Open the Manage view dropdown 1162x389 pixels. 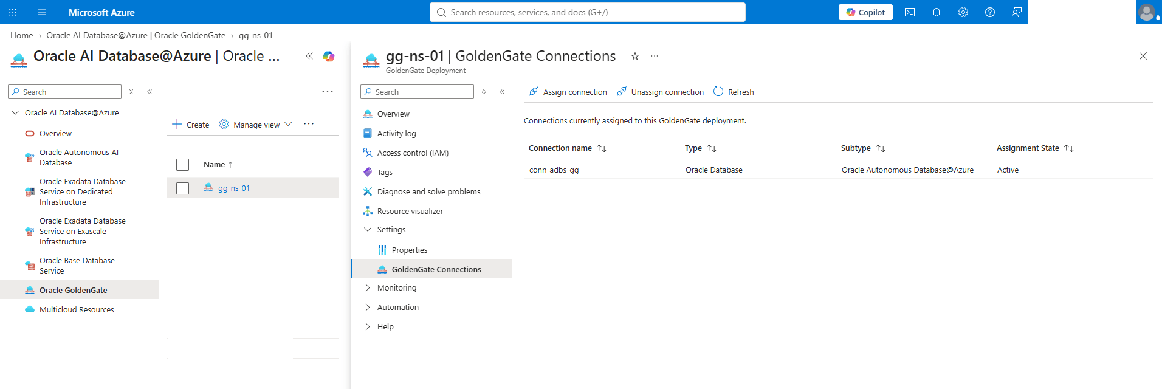click(256, 125)
